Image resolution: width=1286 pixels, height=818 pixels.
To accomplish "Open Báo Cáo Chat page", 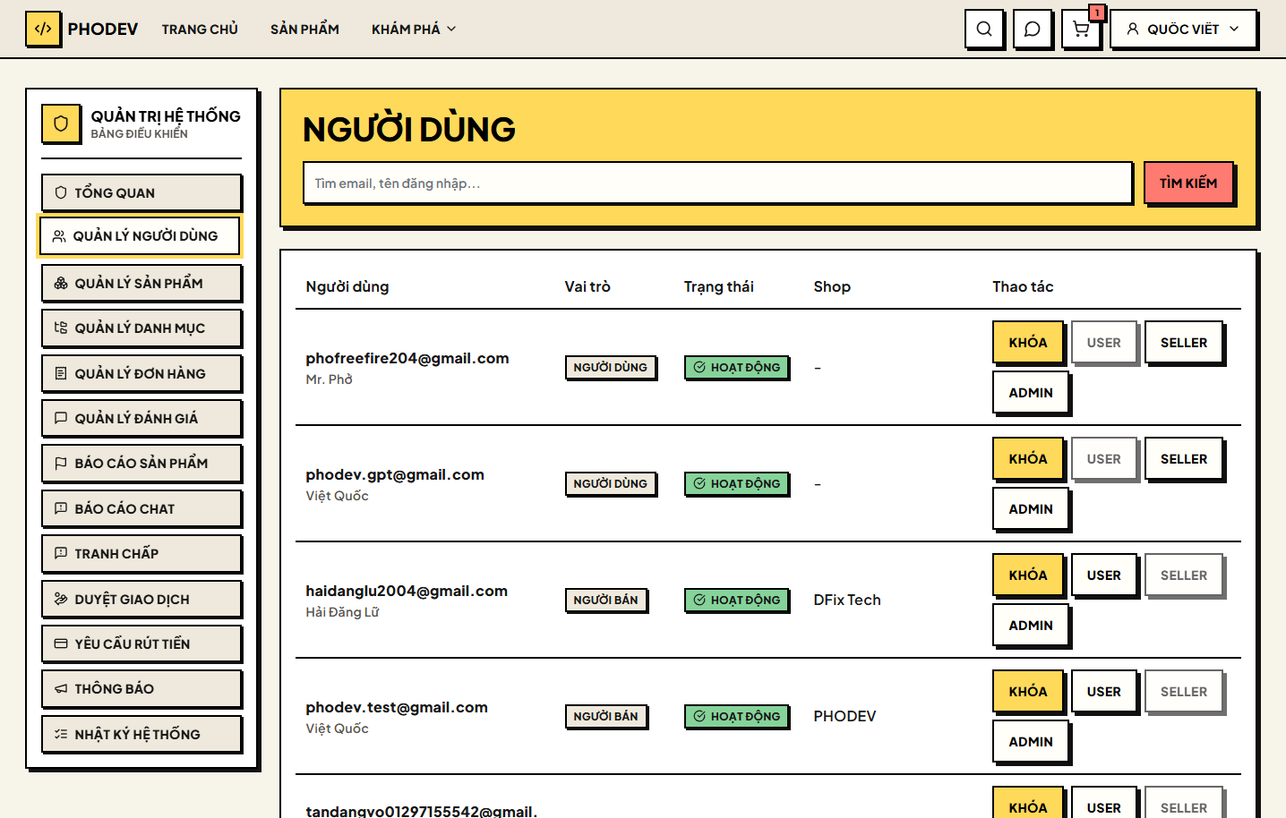I will click(x=141, y=508).
